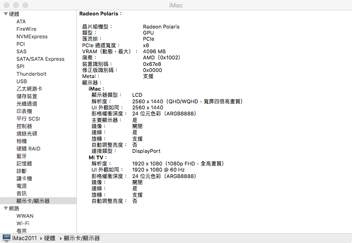Select 相機 in the sidebar

(22, 141)
